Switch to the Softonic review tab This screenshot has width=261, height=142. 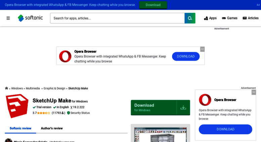[20, 128]
